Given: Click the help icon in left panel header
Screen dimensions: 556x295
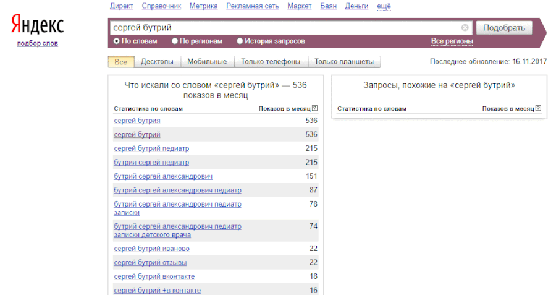Looking at the screenshot, I should click(x=314, y=108).
